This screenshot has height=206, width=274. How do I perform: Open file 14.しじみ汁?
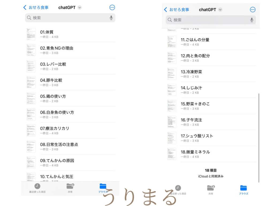(211, 90)
